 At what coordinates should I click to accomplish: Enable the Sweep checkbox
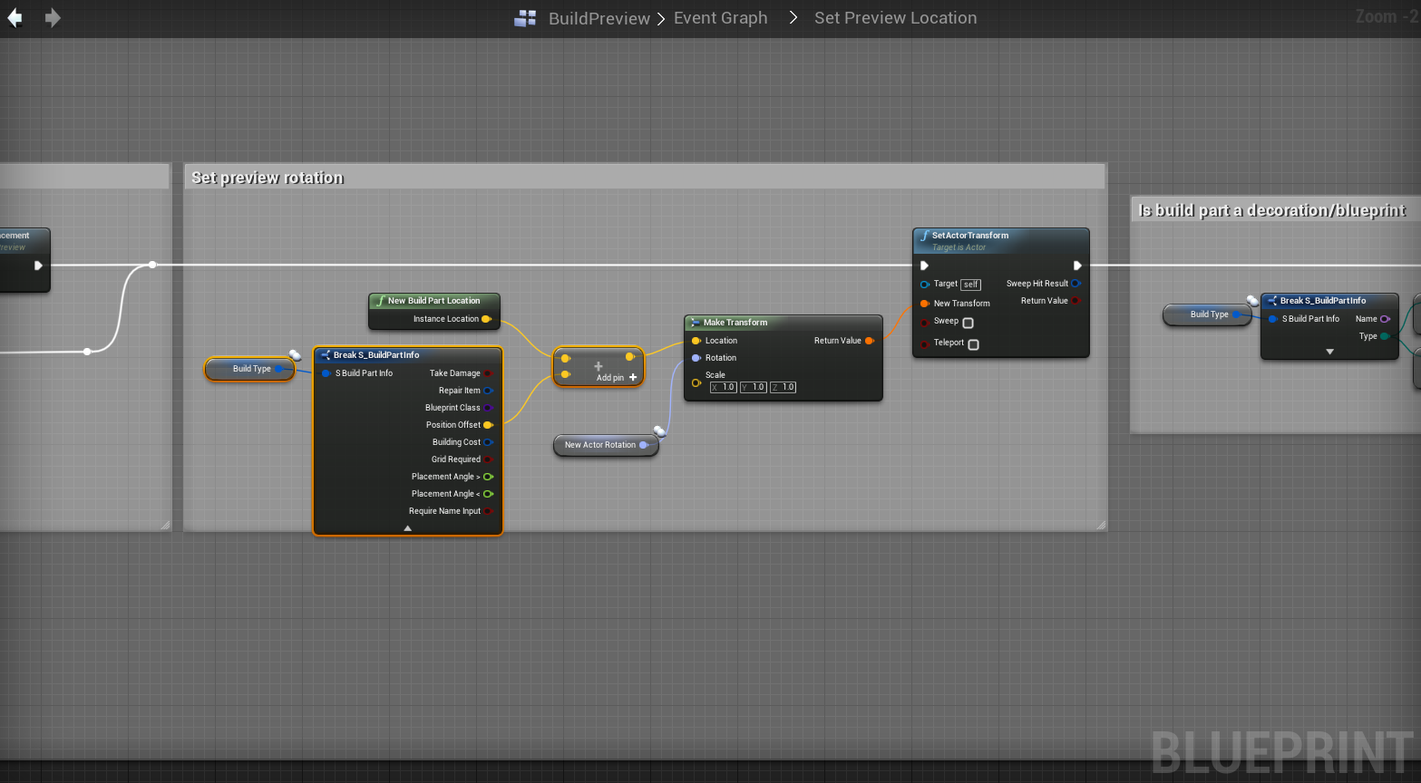coord(968,323)
